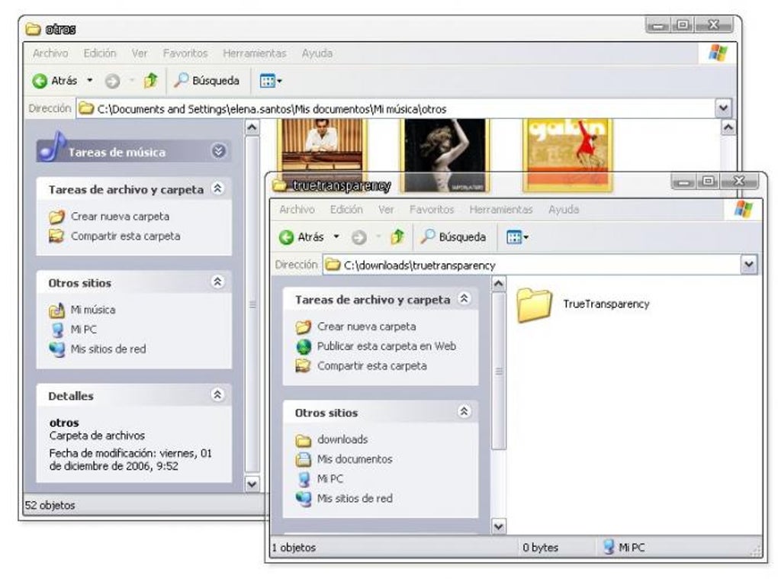This screenshot has height=579, width=778.
Task: Click Mi PC icon in truetransparency sidebar
Action: click(x=304, y=479)
